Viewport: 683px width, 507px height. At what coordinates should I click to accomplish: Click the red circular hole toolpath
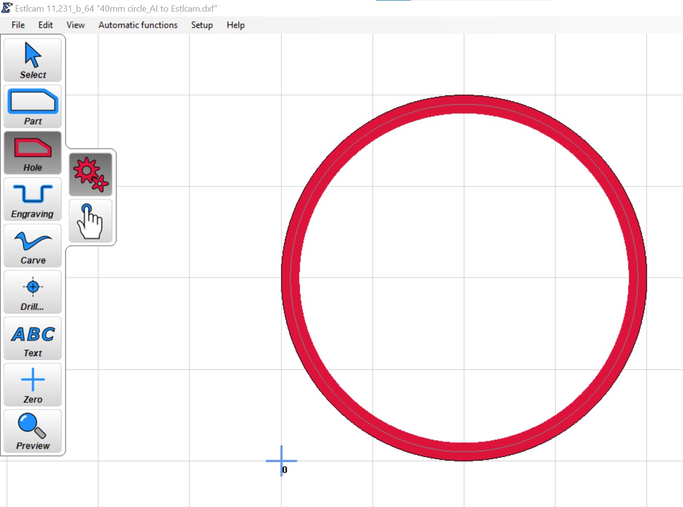click(464, 104)
